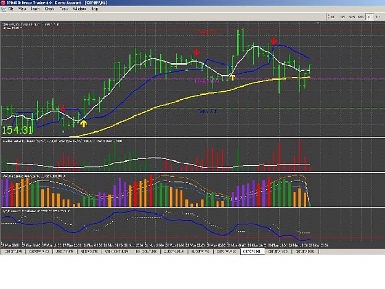Select the yellow up arrow above 154.31 price
The width and height of the screenshot is (385, 289).
[84, 123]
